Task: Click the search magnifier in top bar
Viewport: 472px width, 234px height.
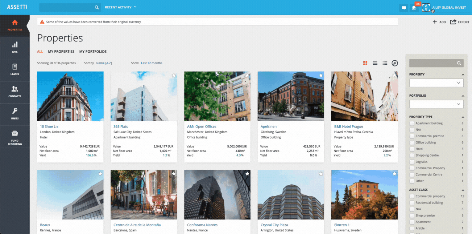Action: coord(97,7)
